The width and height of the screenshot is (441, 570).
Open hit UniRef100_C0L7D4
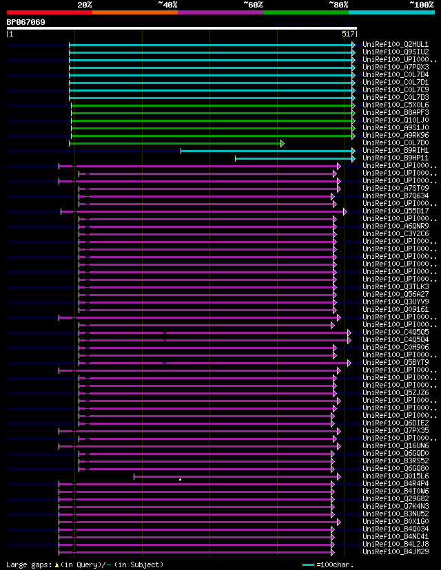pos(396,75)
